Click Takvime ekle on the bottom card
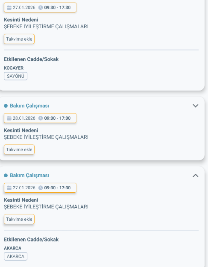The image size is (208, 267). click(19, 219)
